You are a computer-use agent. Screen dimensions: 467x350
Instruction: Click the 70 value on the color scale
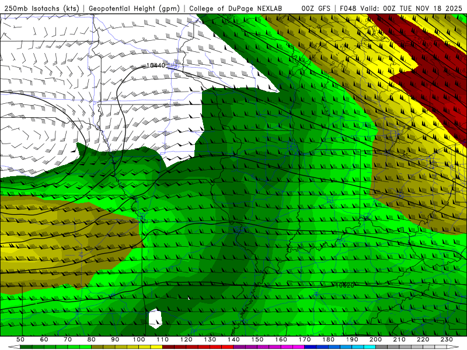68,339
